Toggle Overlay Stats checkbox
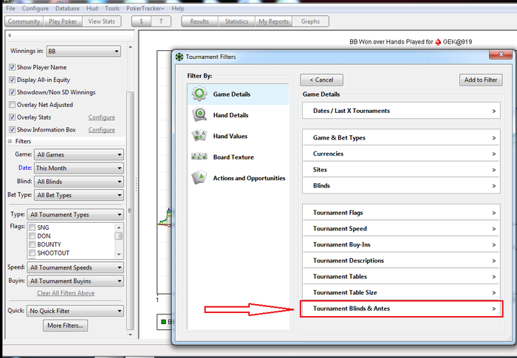This screenshot has width=517, height=358. (13, 117)
